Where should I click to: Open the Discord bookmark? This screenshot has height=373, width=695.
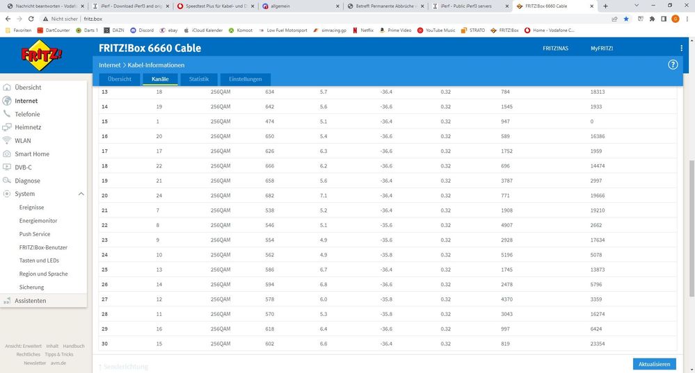(142, 31)
